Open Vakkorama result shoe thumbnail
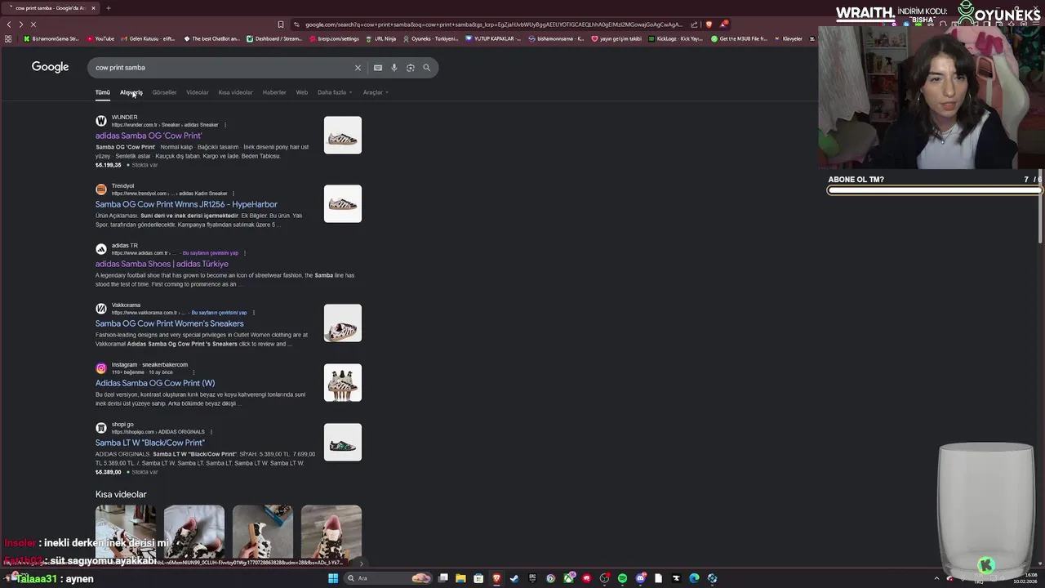 [x=342, y=323]
